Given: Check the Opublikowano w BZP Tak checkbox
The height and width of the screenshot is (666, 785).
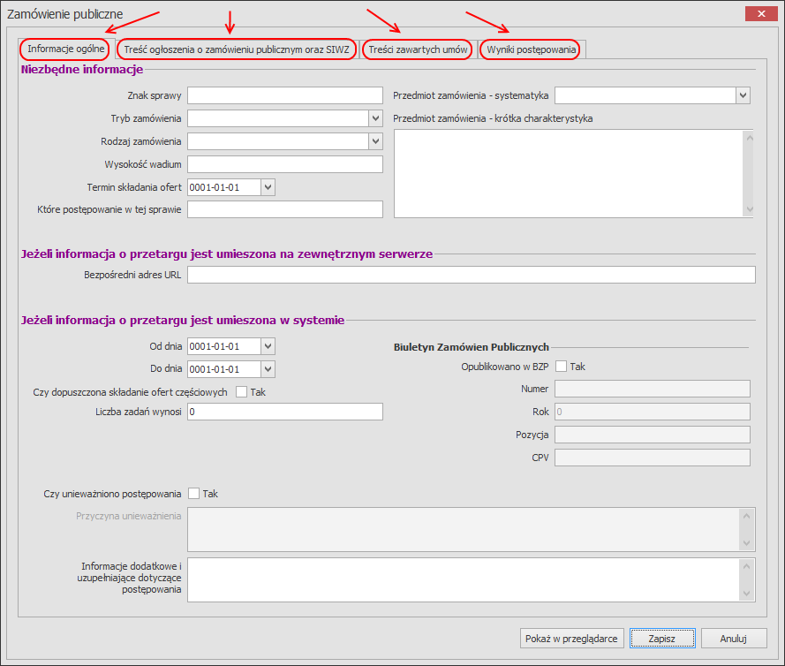Looking at the screenshot, I should tap(562, 367).
